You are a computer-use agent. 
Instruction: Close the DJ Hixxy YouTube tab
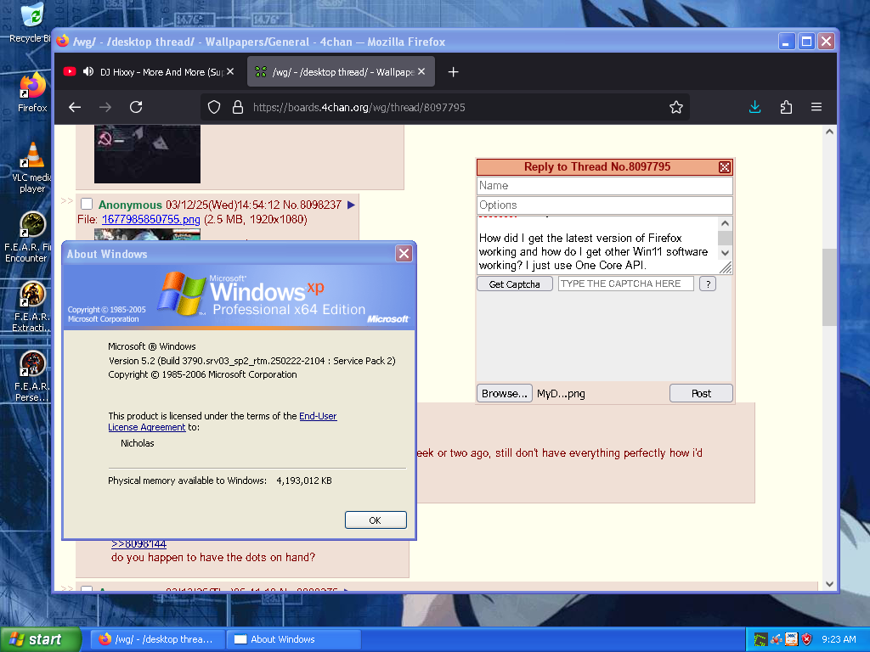coord(230,71)
